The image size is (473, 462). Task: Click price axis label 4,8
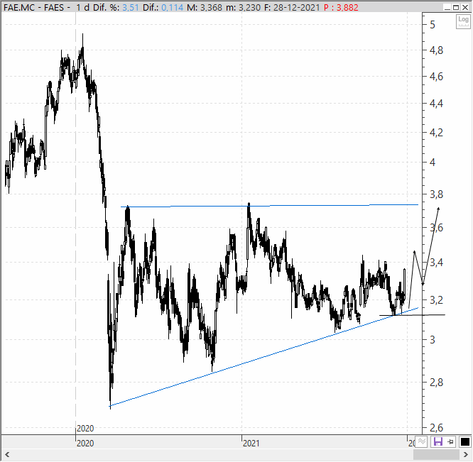(x=437, y=50)
